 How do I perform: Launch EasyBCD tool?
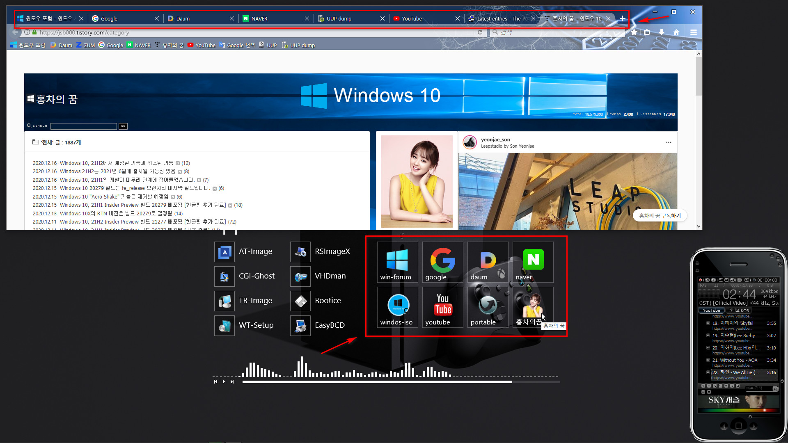tap(318, 325)
